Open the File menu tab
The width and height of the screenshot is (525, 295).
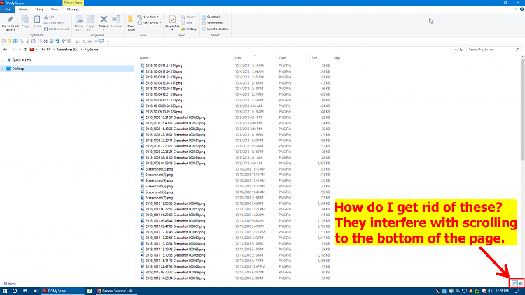tap(8, 10)
